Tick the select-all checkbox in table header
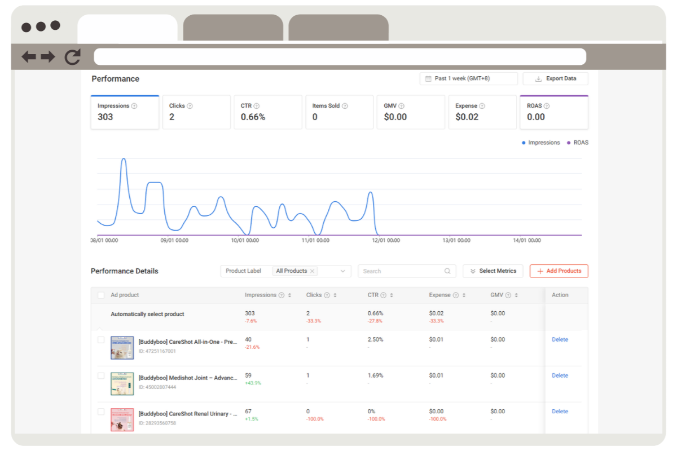677x451 pixels. pos(101,295)
